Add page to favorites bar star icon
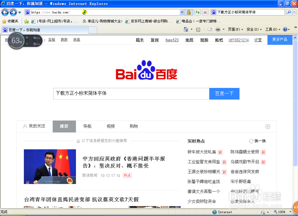Viewport: 298px width, 216px height. tap(27, 21)
